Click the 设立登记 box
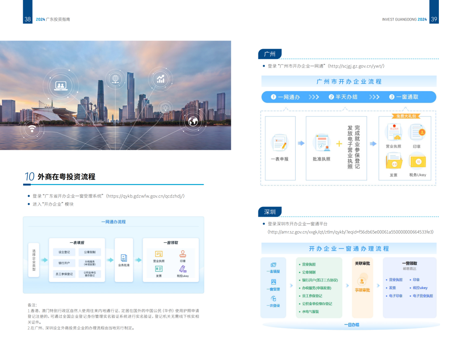This screenshot has width=462, height=353. [64, 252]
